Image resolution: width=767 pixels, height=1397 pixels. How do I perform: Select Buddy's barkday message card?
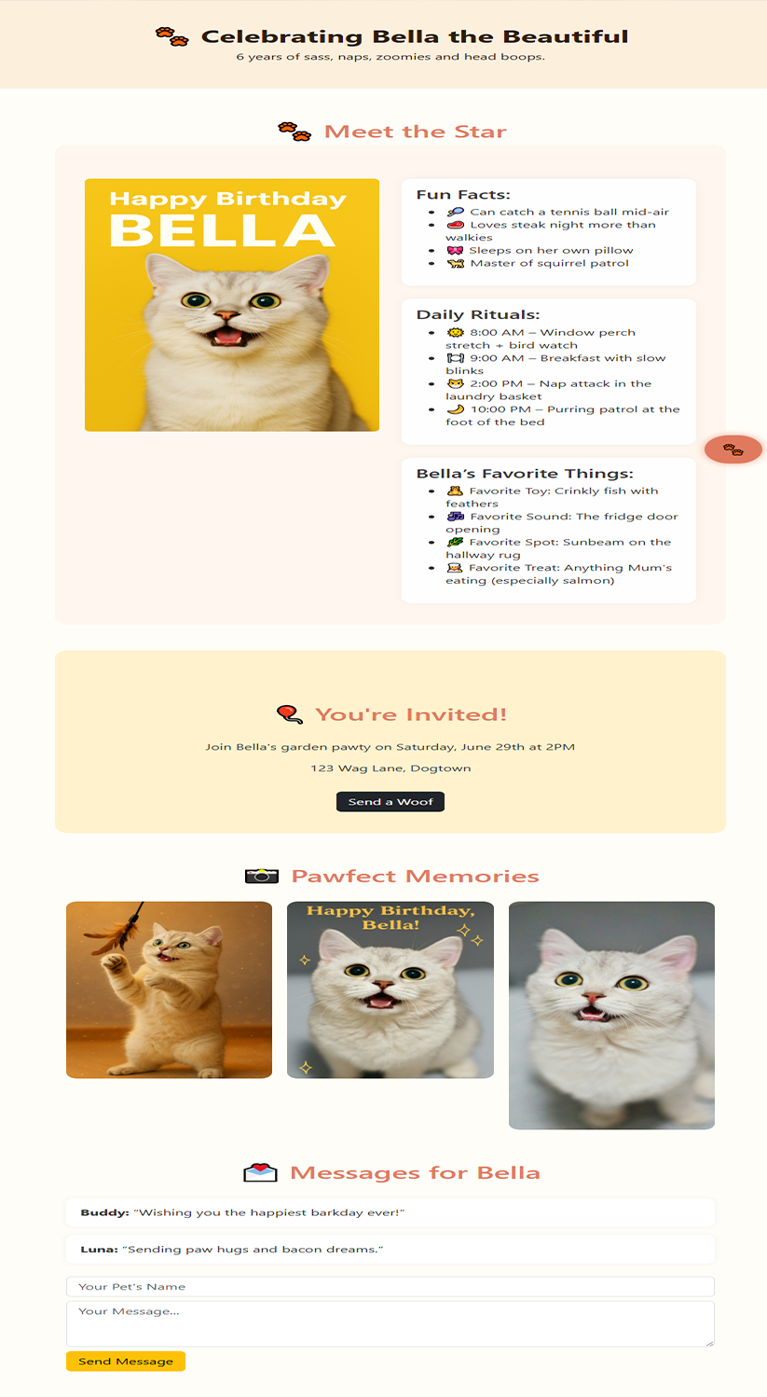(x=390, y=1212)
